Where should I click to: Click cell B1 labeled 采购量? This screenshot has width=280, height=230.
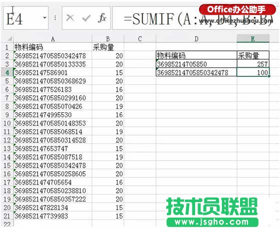click(x=108, y=47)
